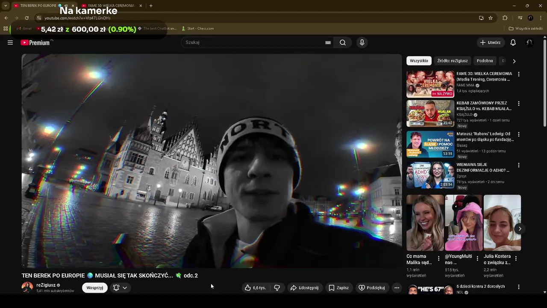Open FAME 30 live stream thumbnail
Screen dimensions: 547x308
pyautogui.click(x=430, y=84)
